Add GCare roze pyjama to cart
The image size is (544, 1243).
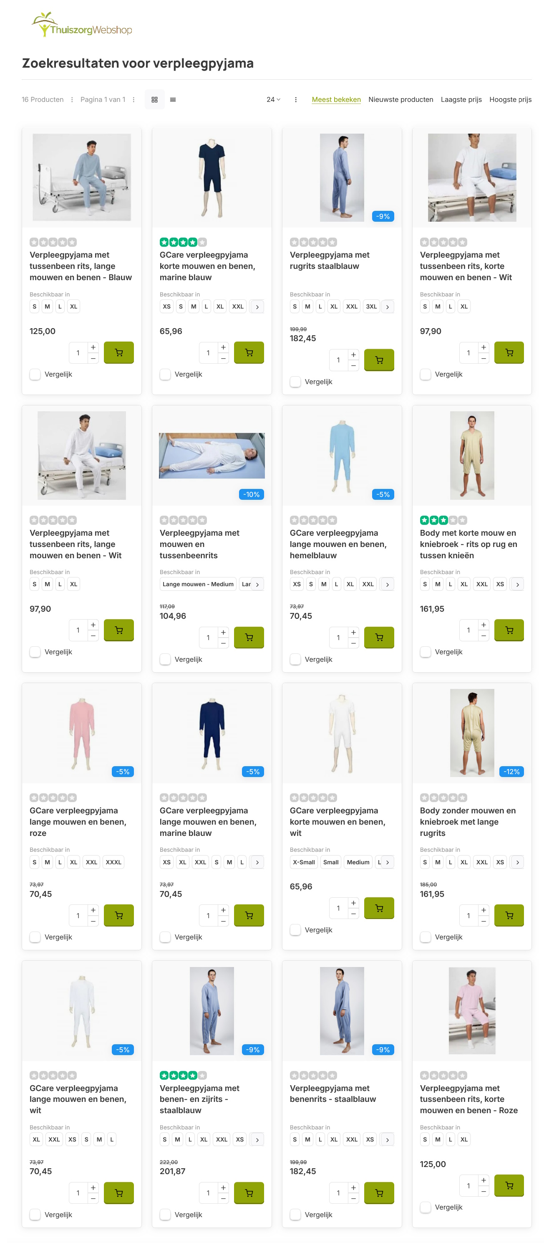[x=118, y=915]
